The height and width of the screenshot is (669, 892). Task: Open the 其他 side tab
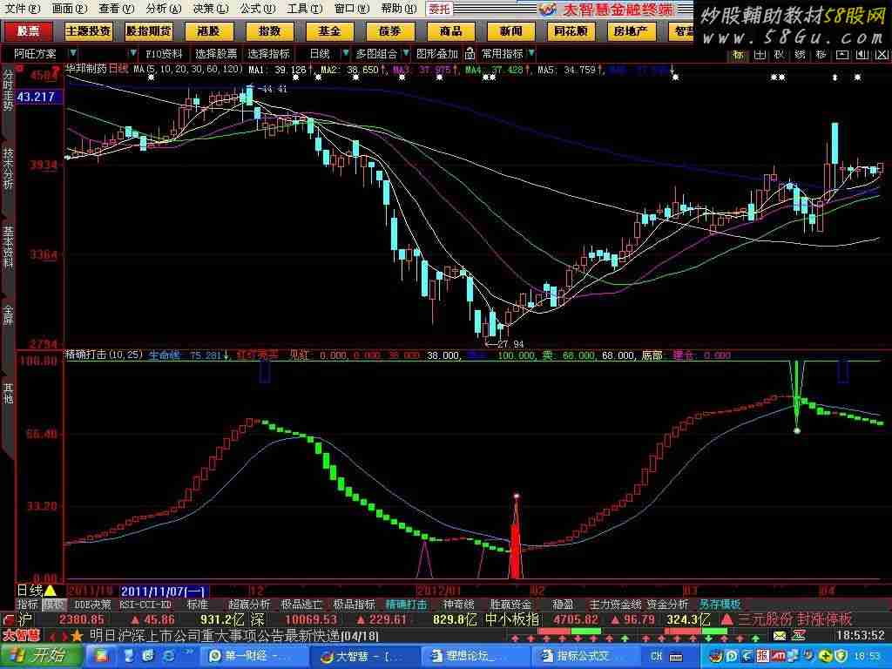pyautogui.click(x=8, y=393)
